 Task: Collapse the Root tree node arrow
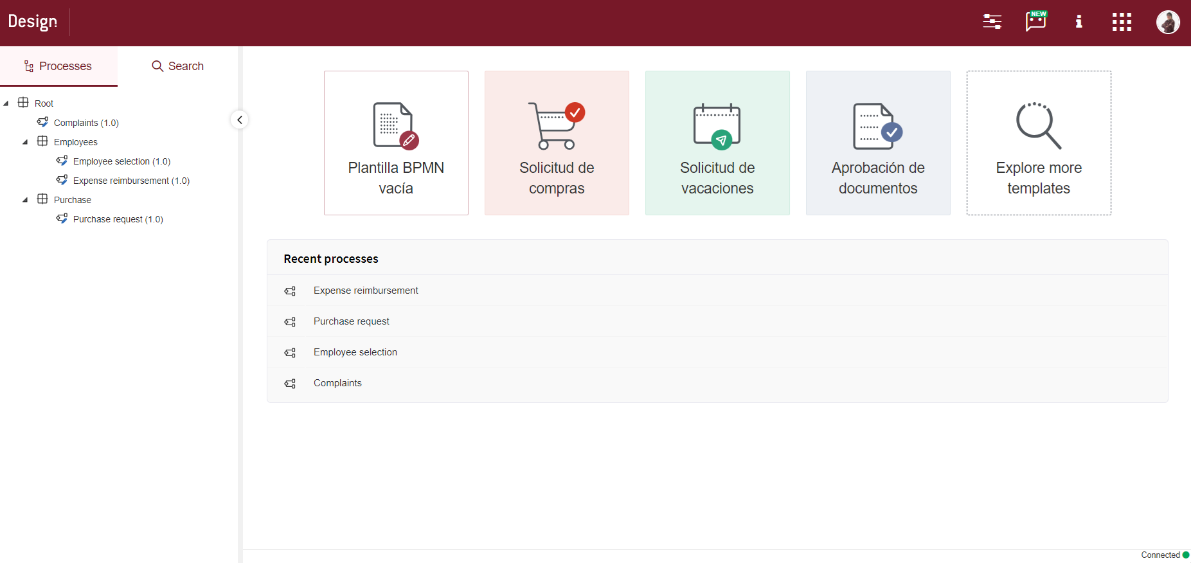pyautogui.click(x=6, y=103)
